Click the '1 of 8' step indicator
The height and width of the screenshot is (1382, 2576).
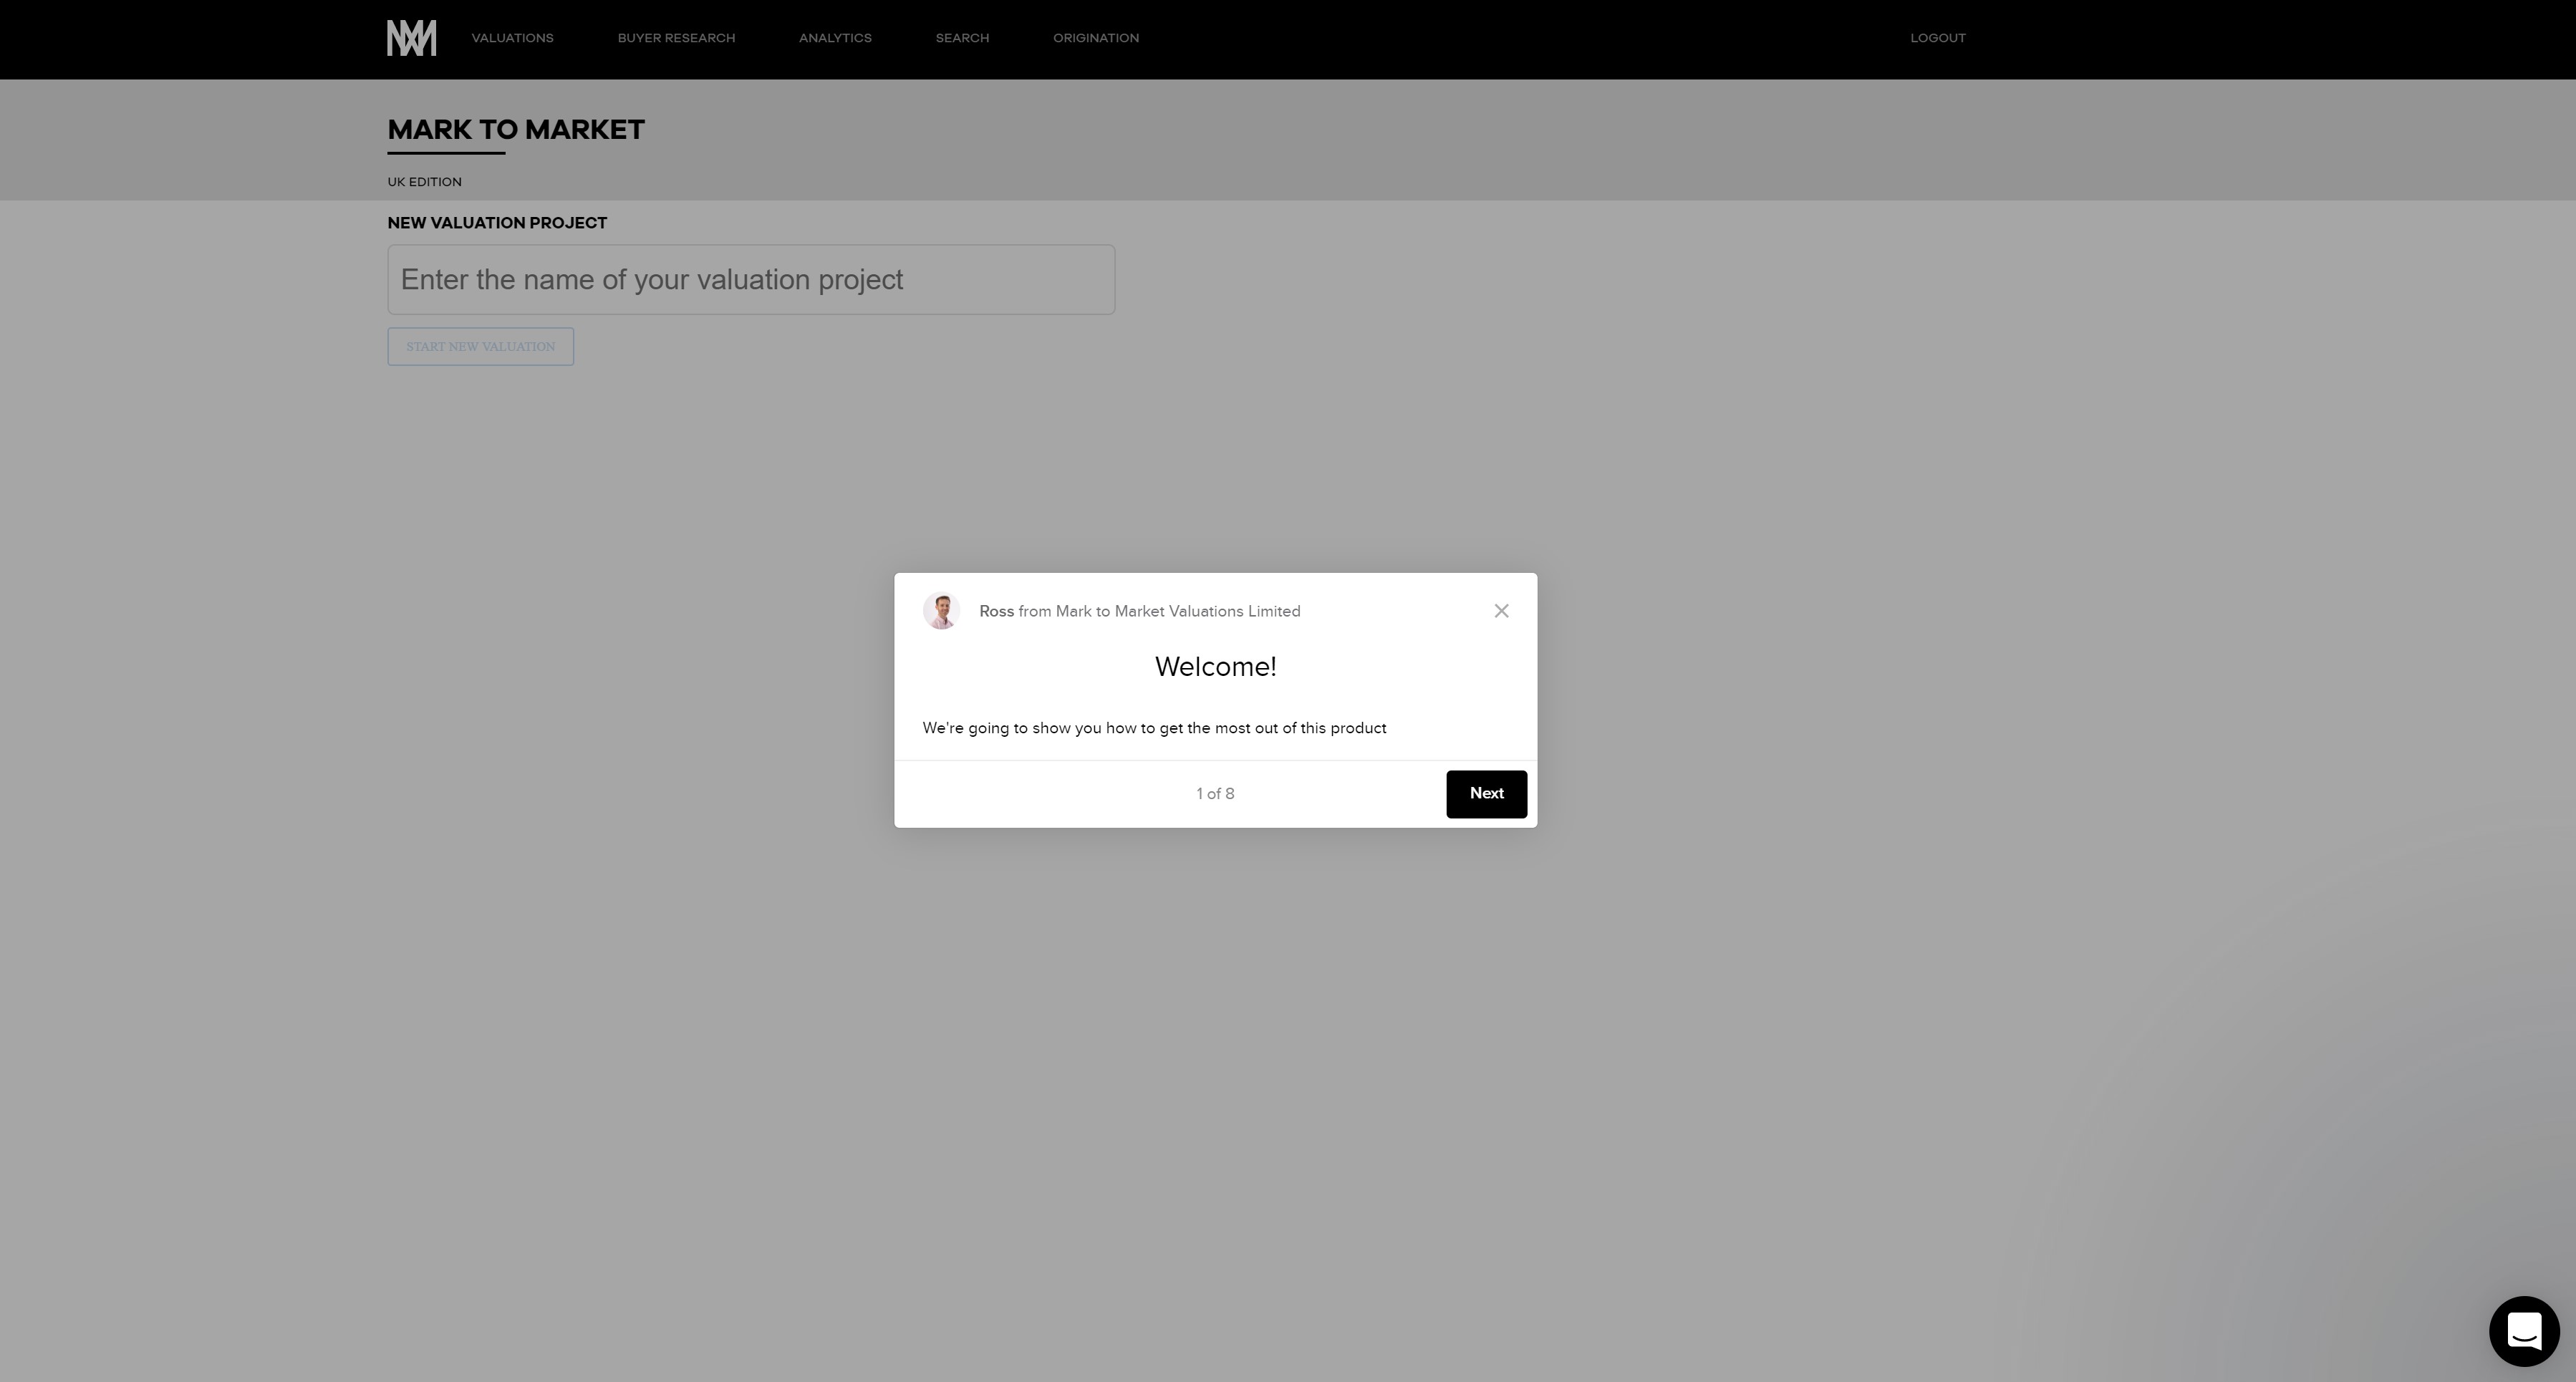point(1215,794)
